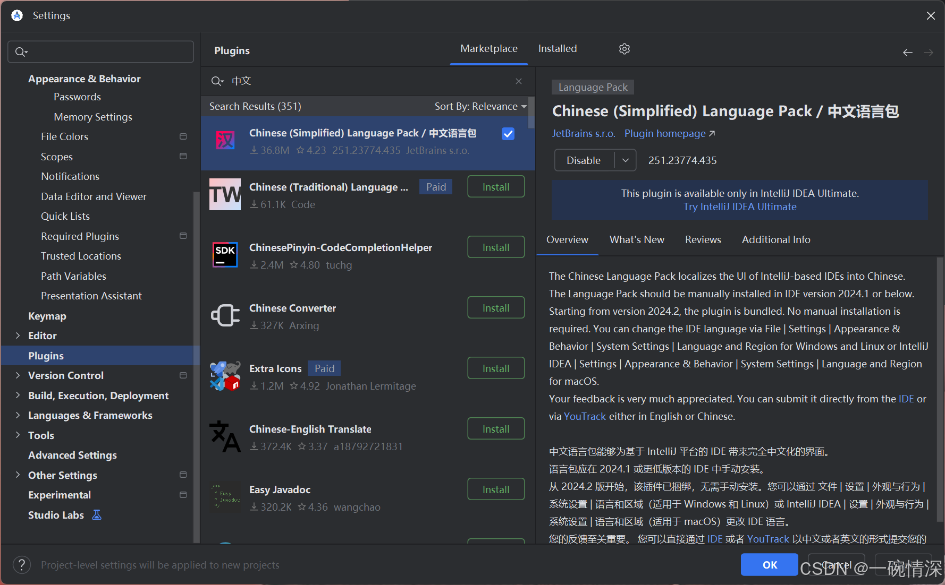The image size is (945, 585).
Task: Switch to the Installed tab
Action: (558, 49)
